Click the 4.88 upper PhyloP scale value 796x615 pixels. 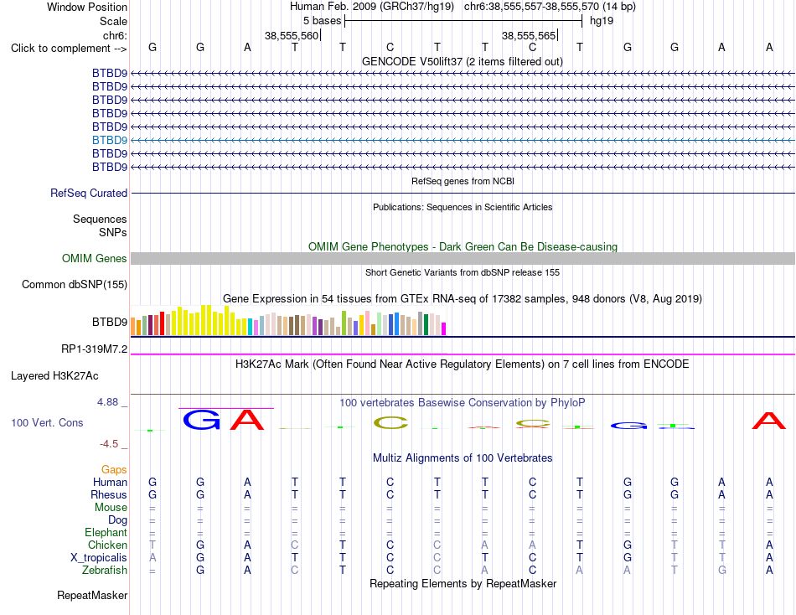click(x=107, y=402)
